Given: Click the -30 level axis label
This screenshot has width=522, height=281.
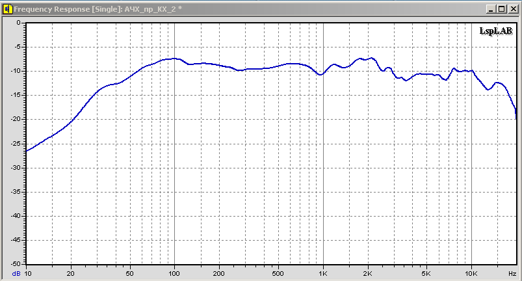Looking at the screenshot, I should [x=16, y=167].
